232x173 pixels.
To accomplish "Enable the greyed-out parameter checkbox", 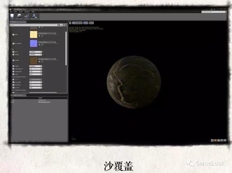I will (13, 79).
